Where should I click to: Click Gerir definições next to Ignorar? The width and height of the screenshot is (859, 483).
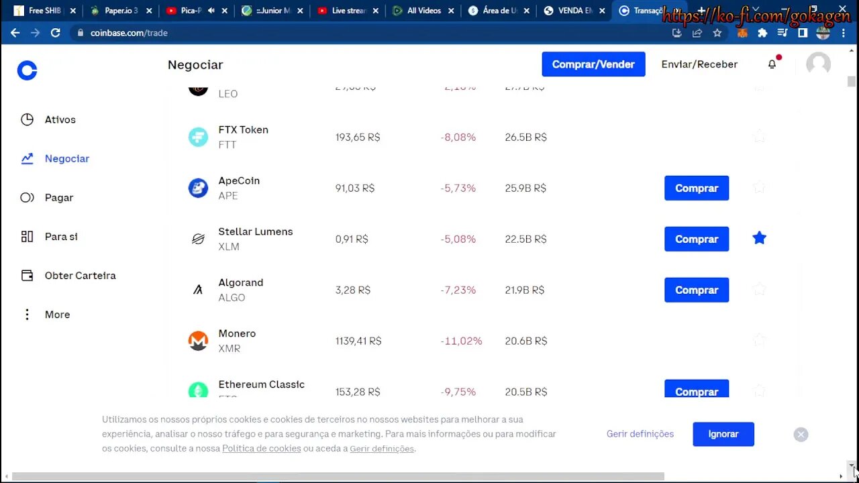(640, 434)
